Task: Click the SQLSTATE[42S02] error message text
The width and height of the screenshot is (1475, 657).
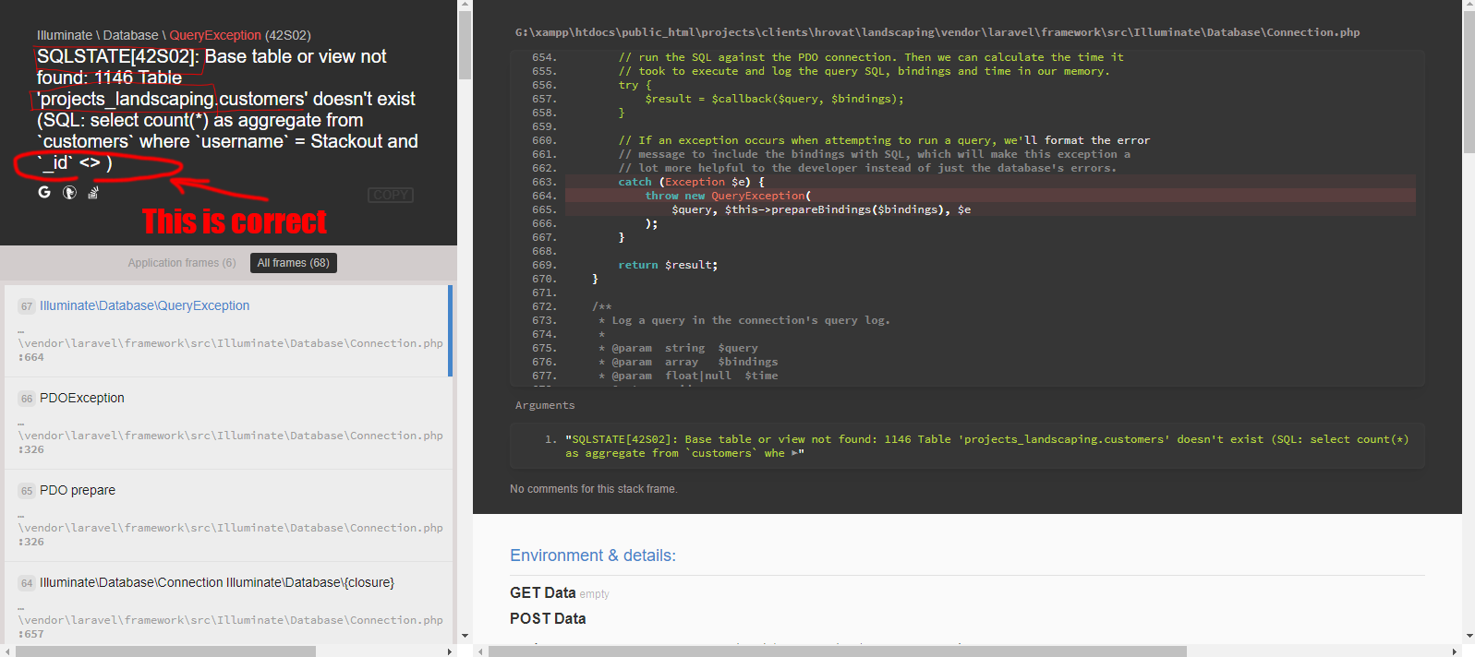Action: tap(227, 110)
